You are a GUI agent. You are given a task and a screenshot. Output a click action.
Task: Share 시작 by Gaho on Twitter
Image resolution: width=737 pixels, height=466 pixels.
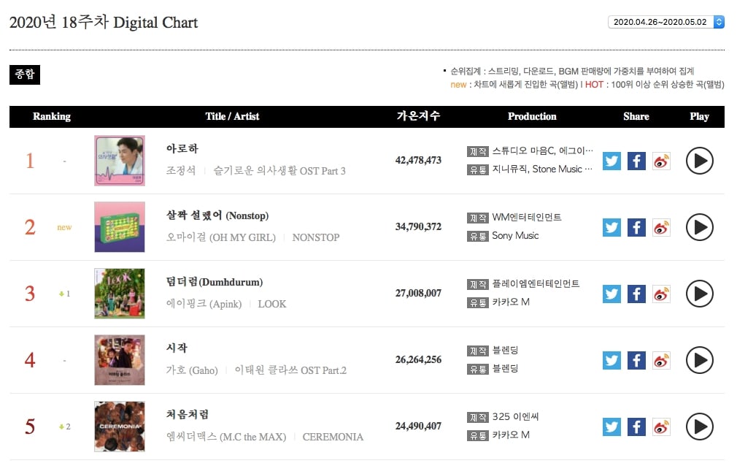(x=611, y=360)
